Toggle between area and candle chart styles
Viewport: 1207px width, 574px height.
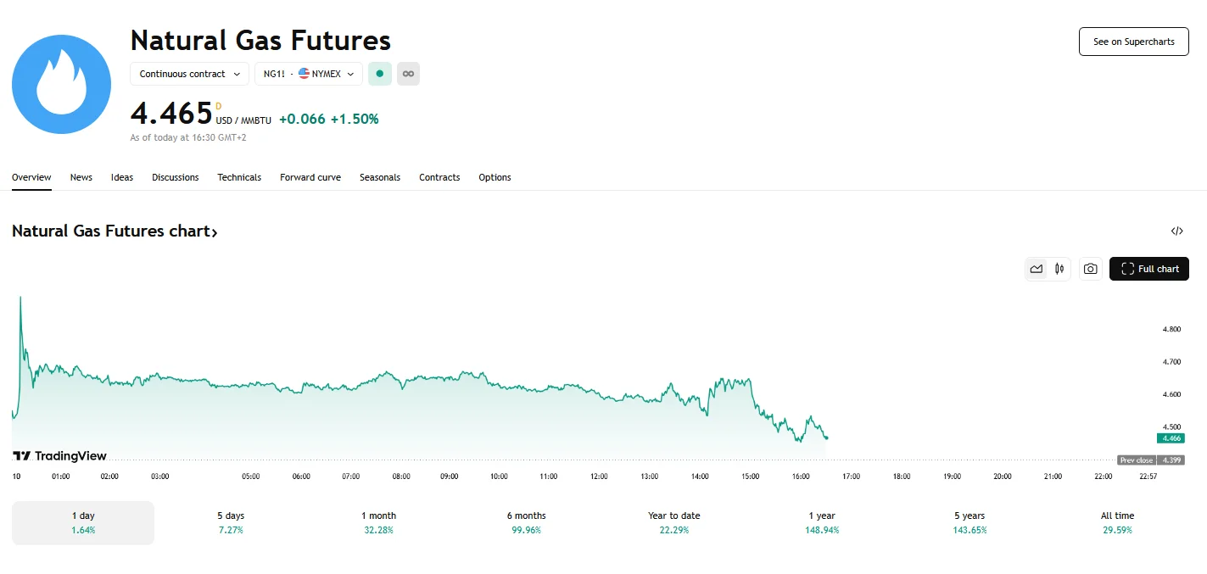click(1048, 268)
